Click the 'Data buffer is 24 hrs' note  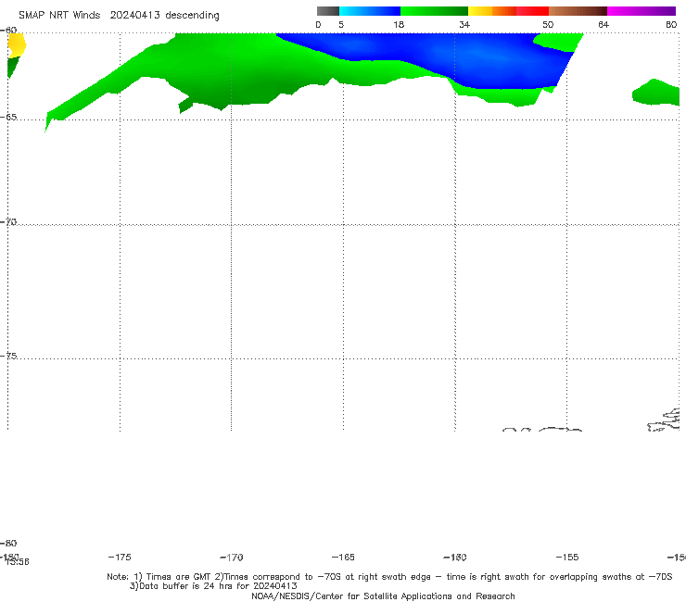click(x=213, y=586)
